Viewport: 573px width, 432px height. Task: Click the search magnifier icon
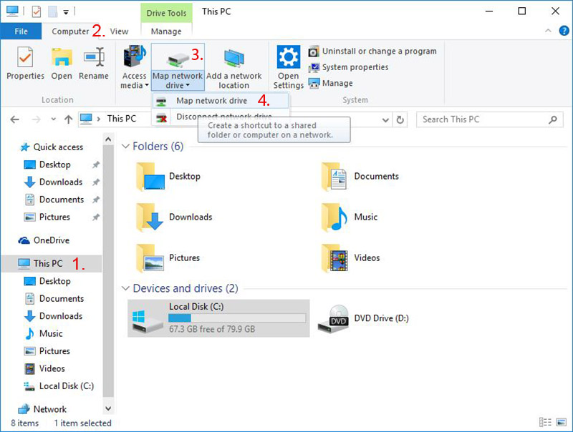pos(553,119)
